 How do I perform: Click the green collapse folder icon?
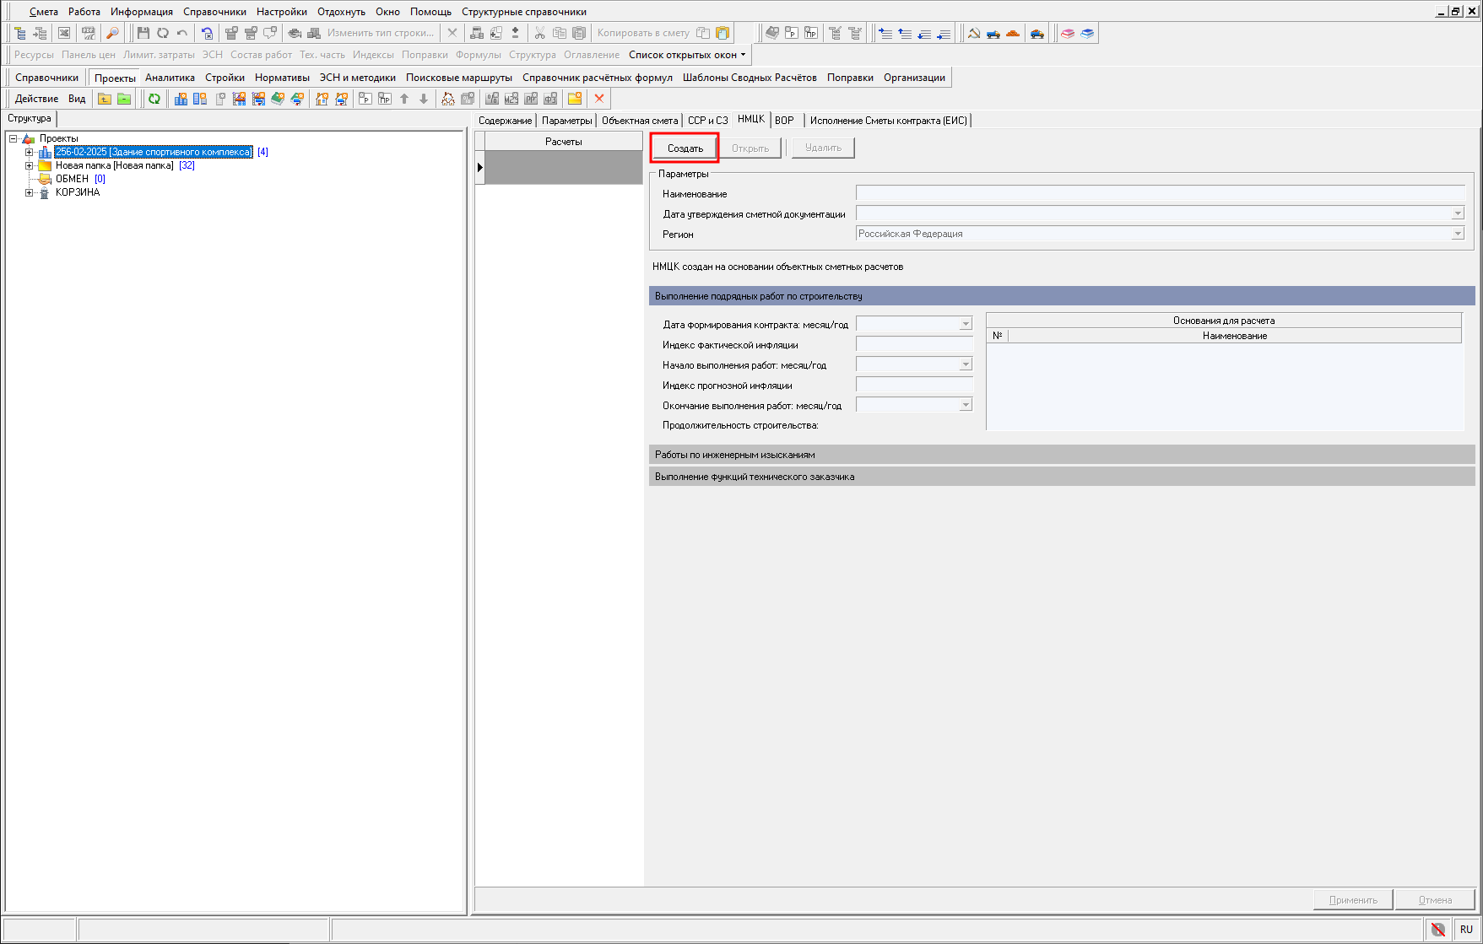pos(124,99)
